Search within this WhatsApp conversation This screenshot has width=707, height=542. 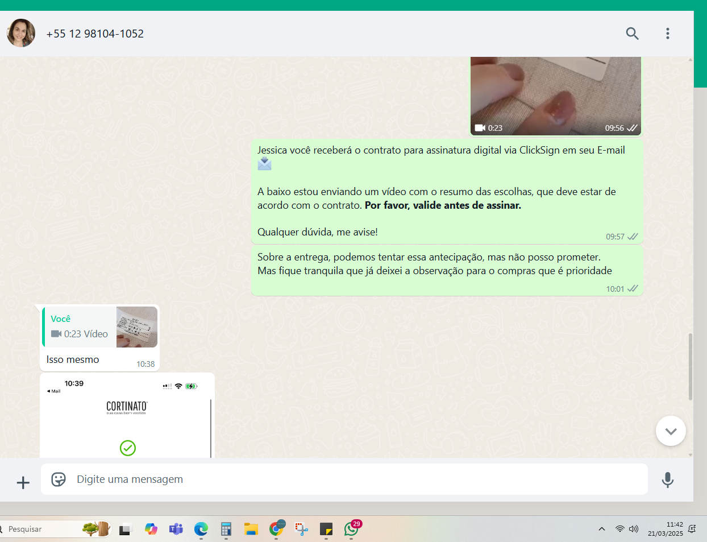click(632, 34)
